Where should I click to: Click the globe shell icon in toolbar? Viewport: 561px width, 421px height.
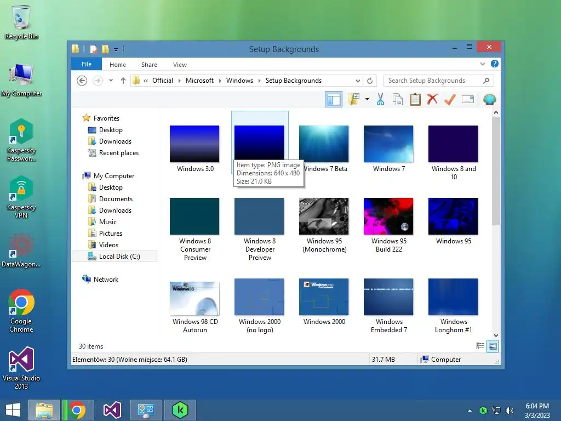coord(489,99)
